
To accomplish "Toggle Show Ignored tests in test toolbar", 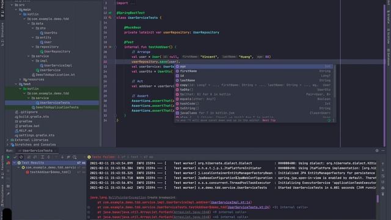I will pyautogui.click(x=21, y=157).
